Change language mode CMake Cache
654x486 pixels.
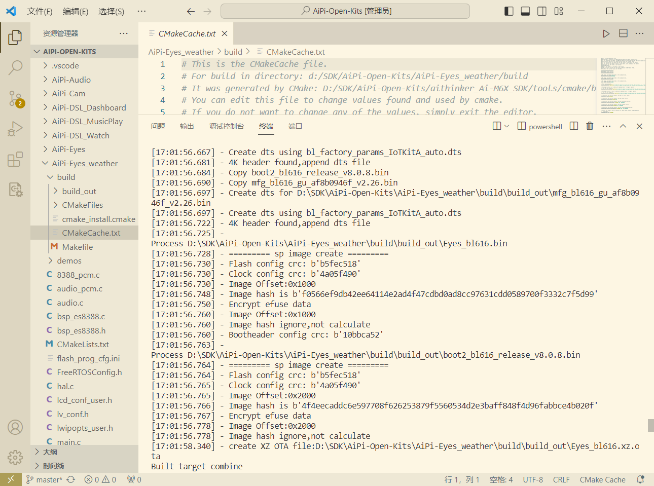pos(602,479)
